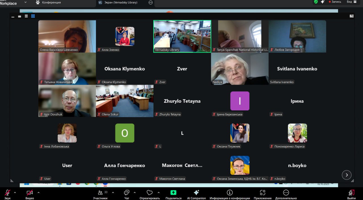Click the Выйти leave meeting button
Image resolution: width=363 pixels, height=200 pixels.
(x=351, y=193)
